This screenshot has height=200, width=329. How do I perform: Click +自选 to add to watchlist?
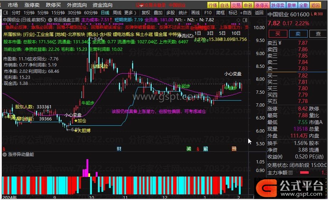click(245, 13)
